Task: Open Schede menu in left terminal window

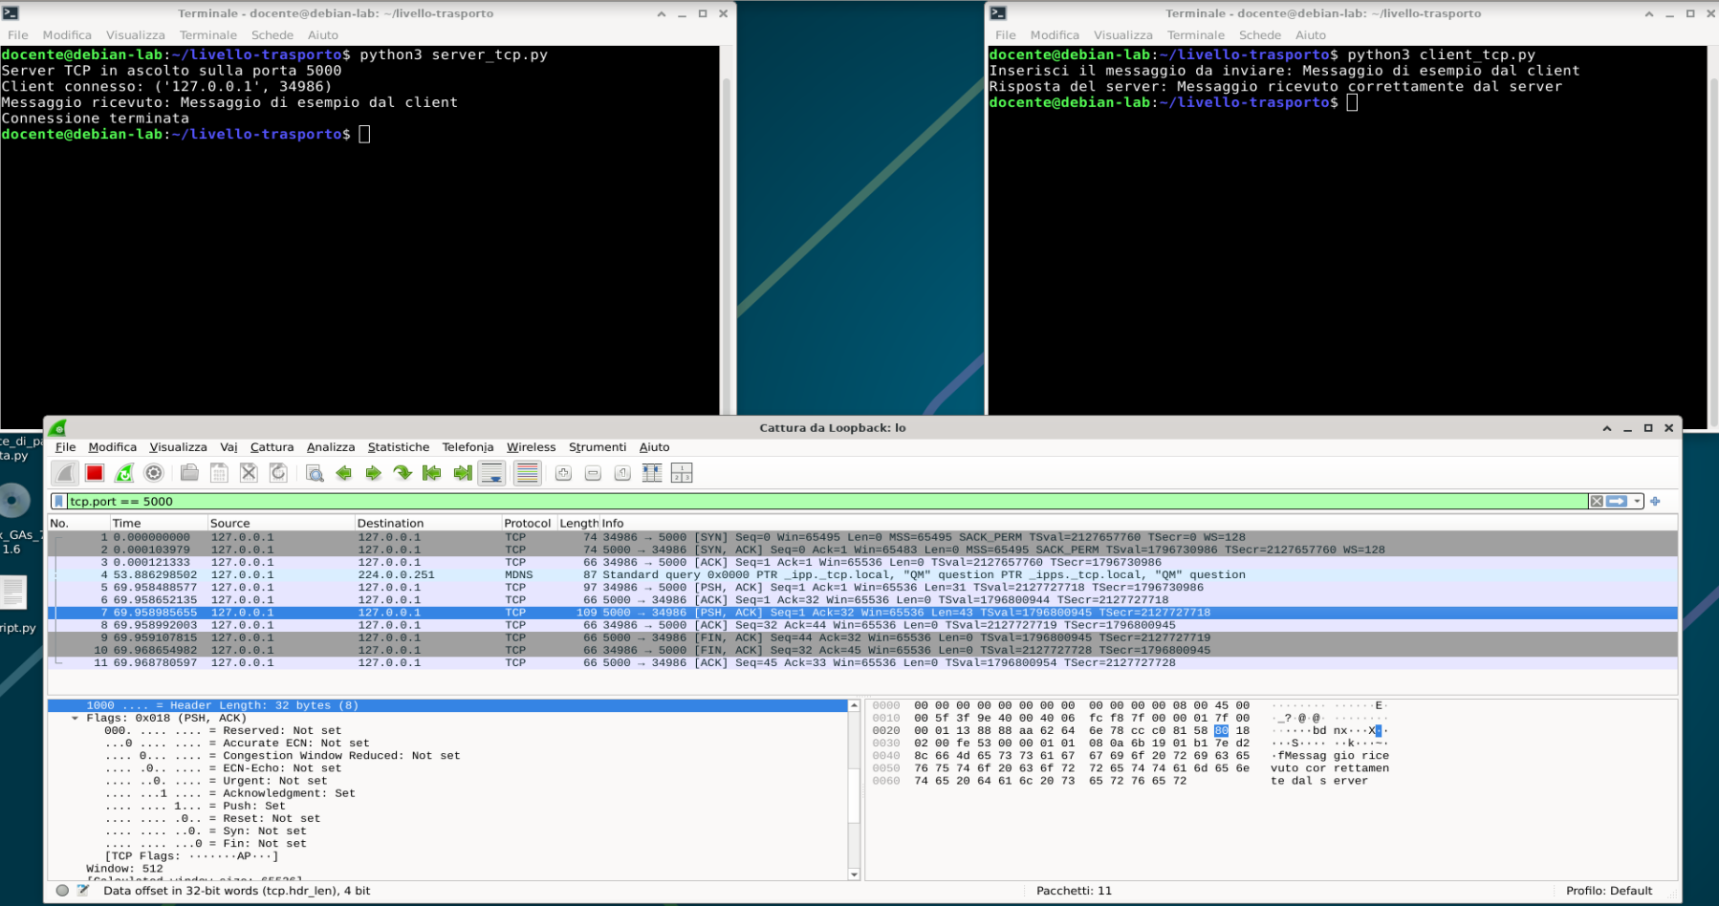Action: [x=272, y=35]
